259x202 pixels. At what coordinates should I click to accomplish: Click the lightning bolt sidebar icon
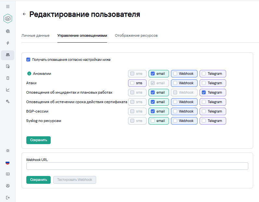[8, 43]
